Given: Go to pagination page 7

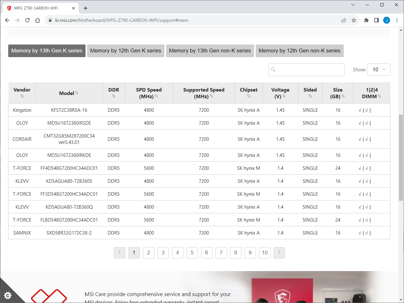Looking at the screenshot, I should pyautogui.click(x=221, y=252).
